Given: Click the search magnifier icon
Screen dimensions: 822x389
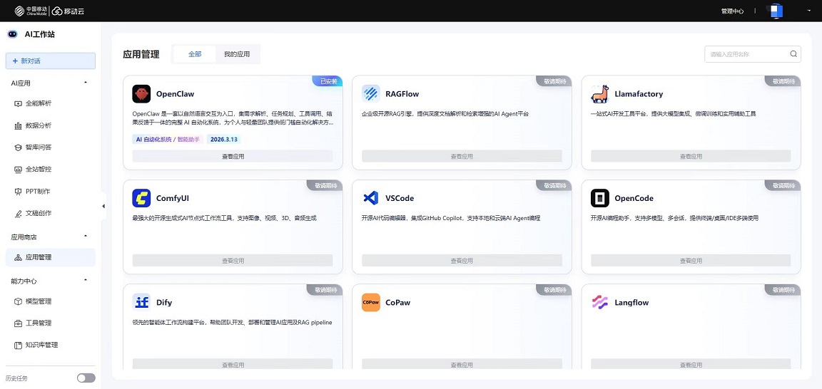Looking at the screenshot, I should pyautogui.click(x=793, y=54).
